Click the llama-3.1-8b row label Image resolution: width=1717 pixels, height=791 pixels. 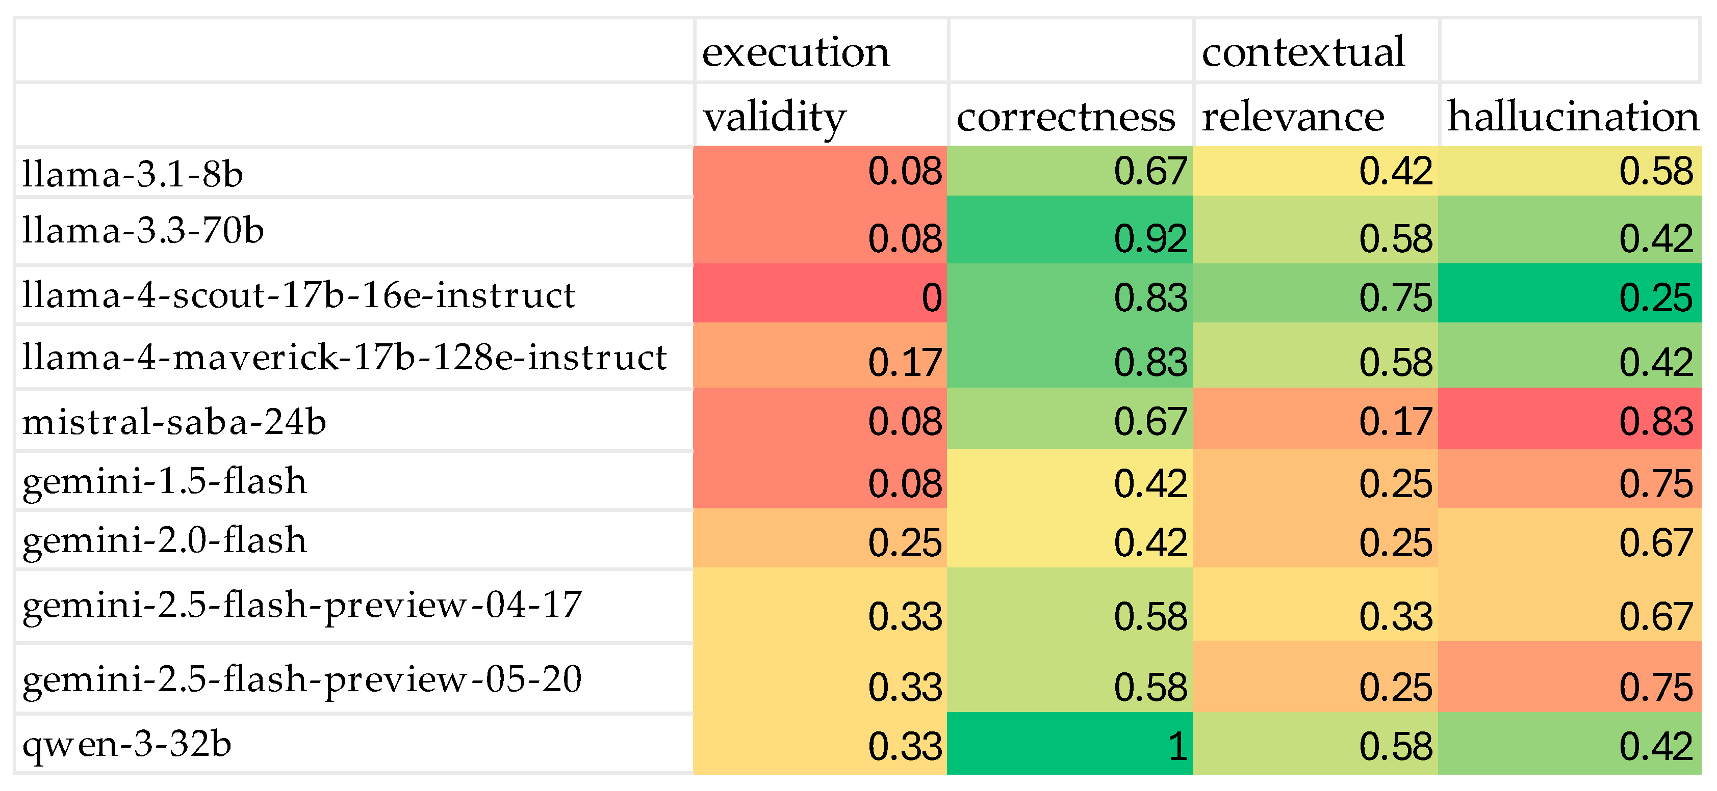[133, 174]
